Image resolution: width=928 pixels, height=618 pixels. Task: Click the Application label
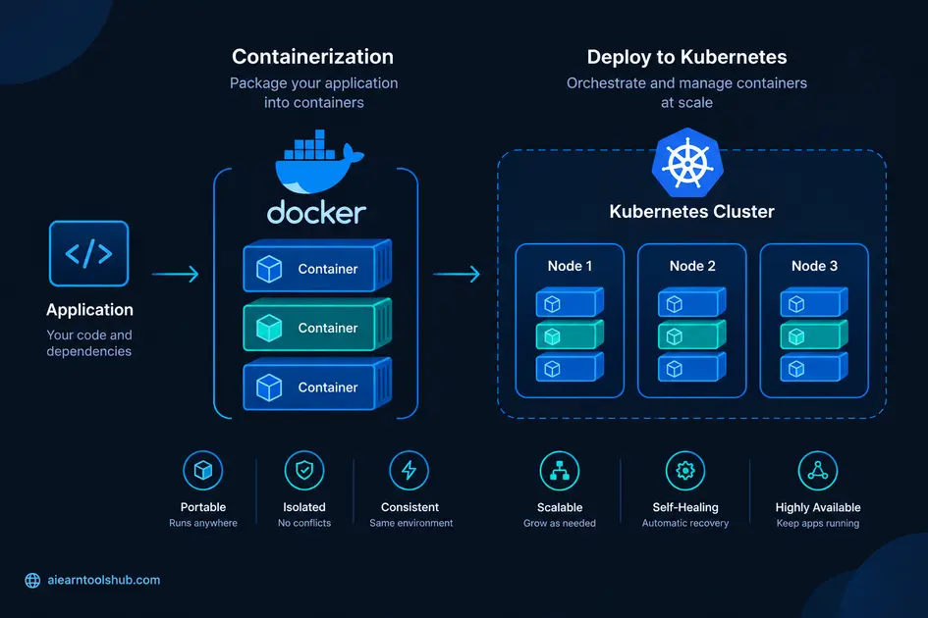tap(89, 310)
